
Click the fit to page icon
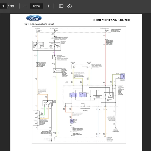pyautogui.click(x=61, y=6)
